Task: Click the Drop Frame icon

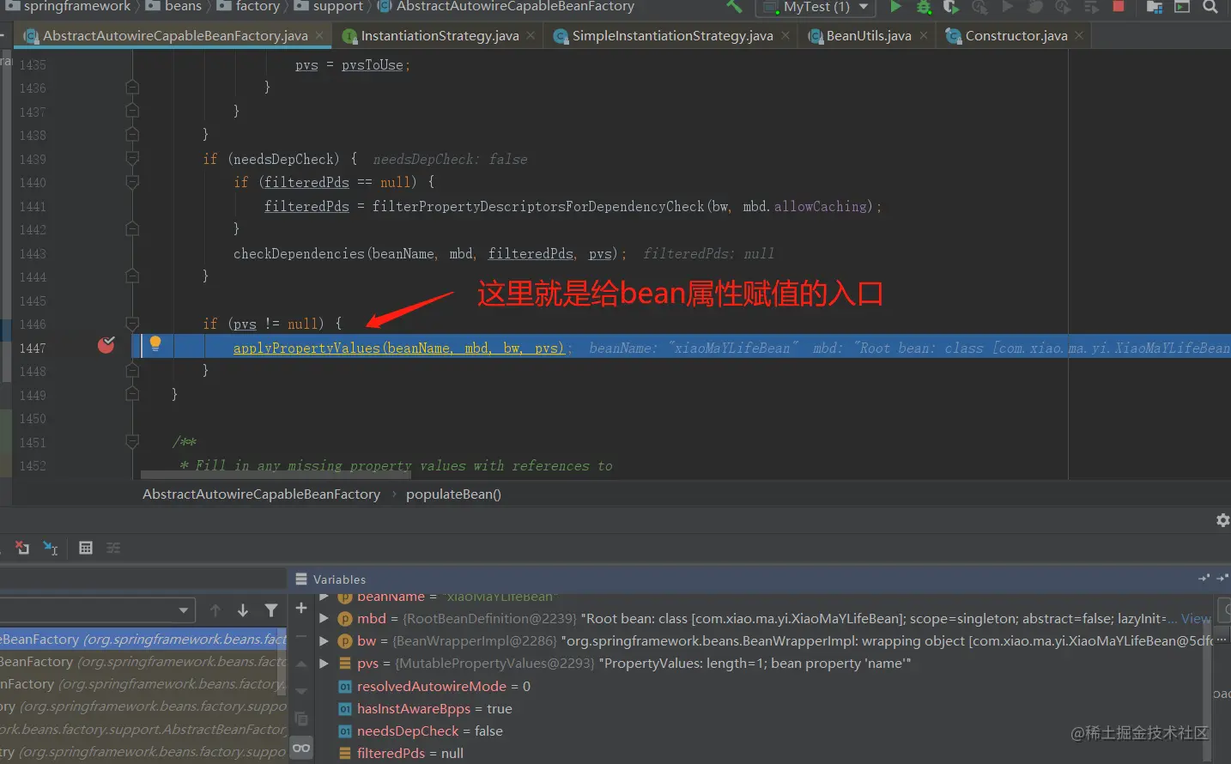Action: 22,548
